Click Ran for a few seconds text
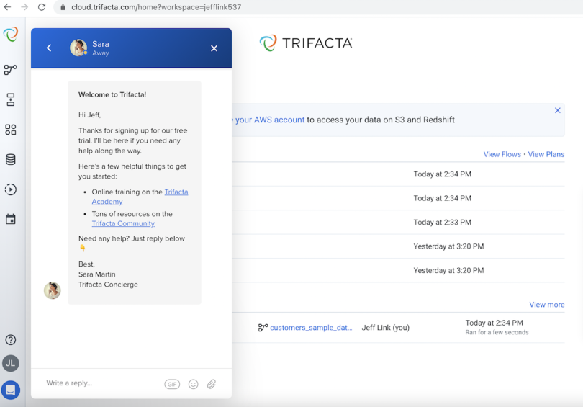The height and width of the screenshot is (407, 583). tap(497, 333)
